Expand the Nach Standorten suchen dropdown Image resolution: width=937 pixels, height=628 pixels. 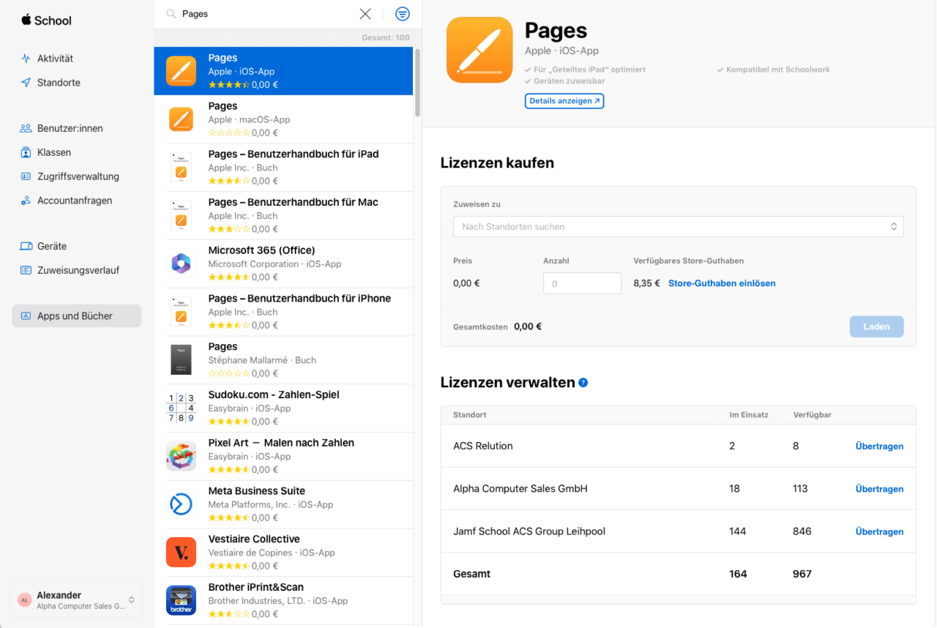point(678,227)
